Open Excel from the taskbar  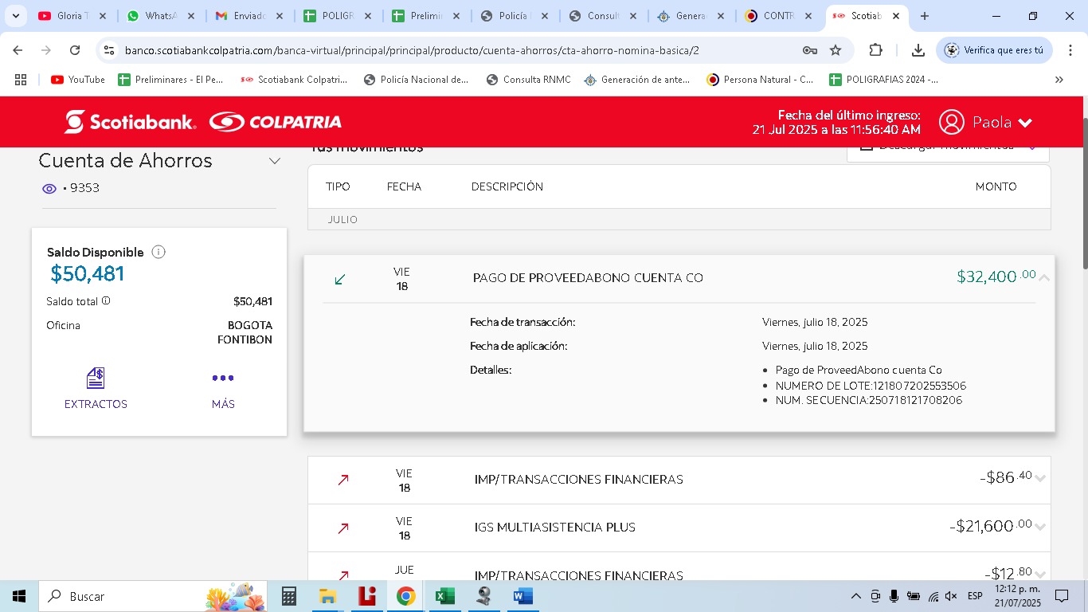444,596
